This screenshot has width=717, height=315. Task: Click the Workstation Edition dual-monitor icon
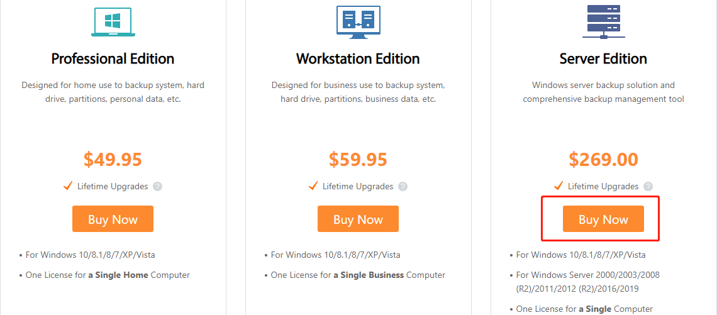point(358,21)
